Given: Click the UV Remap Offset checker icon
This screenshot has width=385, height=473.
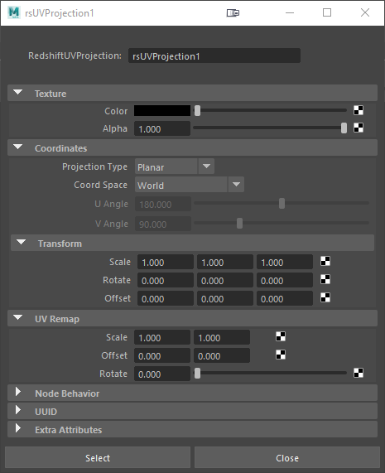Looking at the screenshot, I should pos(281,355).
